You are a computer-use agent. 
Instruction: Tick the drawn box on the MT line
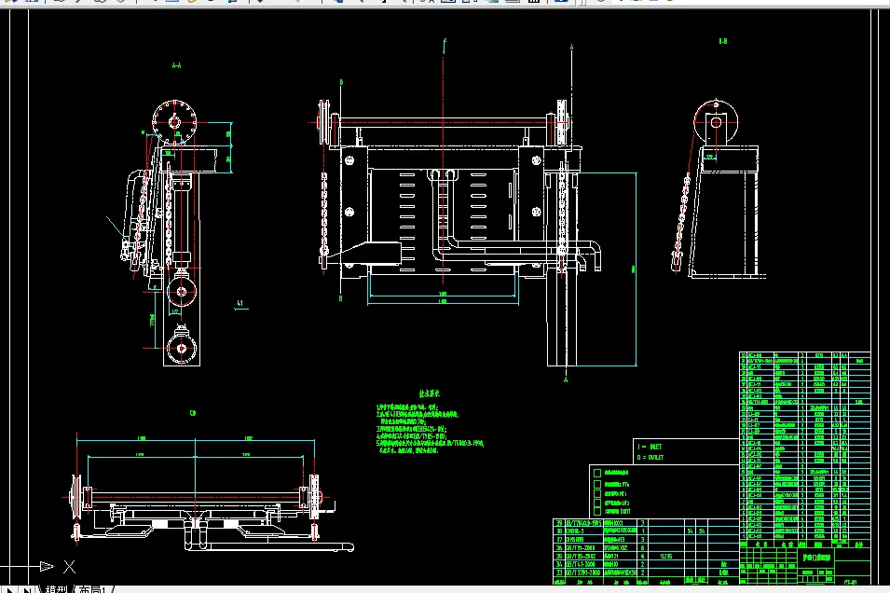(597, 493)
